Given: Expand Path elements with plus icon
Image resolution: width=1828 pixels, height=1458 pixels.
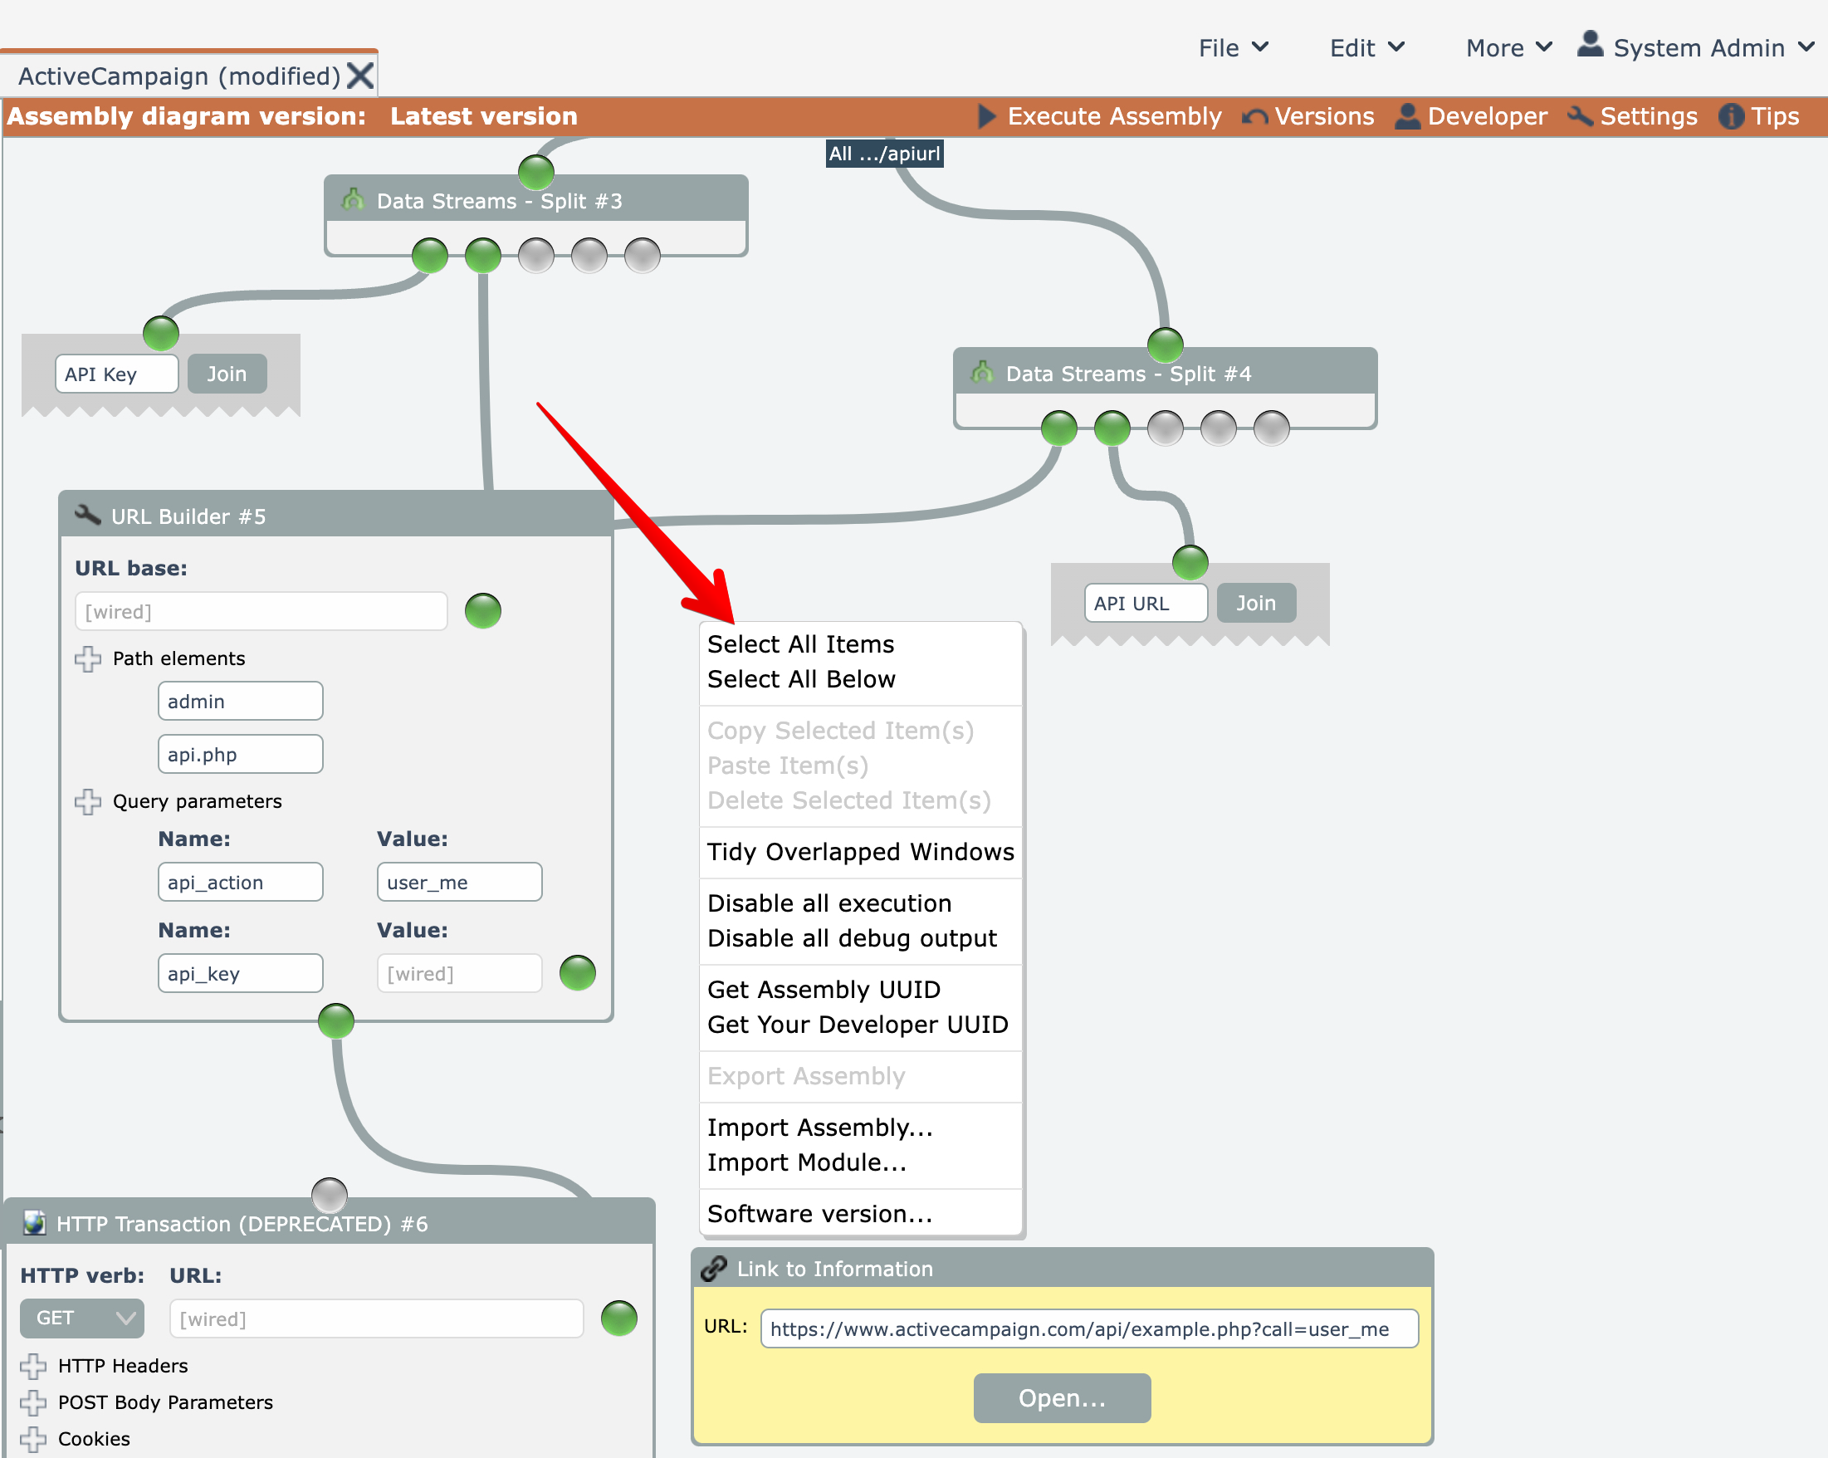Looking at the screenshot, I should (x=88, y=658).
